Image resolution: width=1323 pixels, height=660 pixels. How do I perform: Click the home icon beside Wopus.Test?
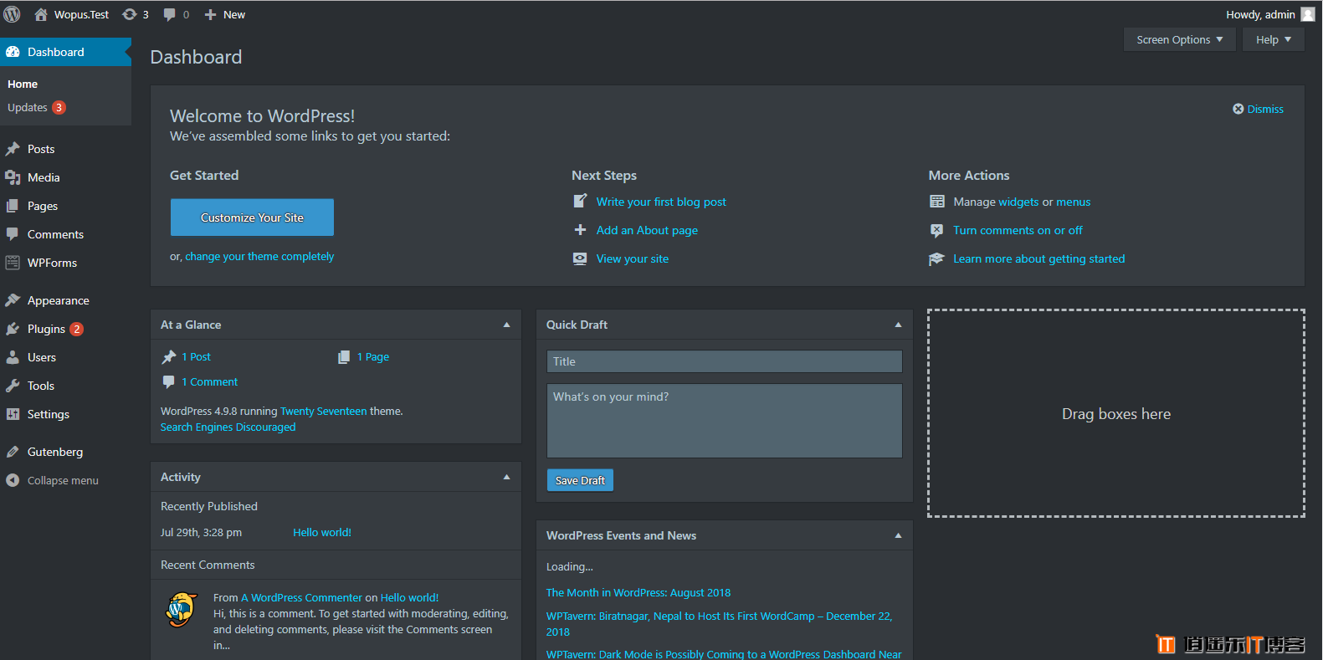tap(40, 14)
